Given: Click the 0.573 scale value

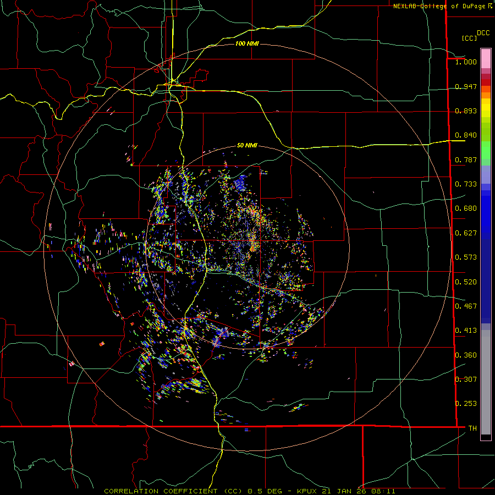Looking at the screenshot, I should 466,257.
